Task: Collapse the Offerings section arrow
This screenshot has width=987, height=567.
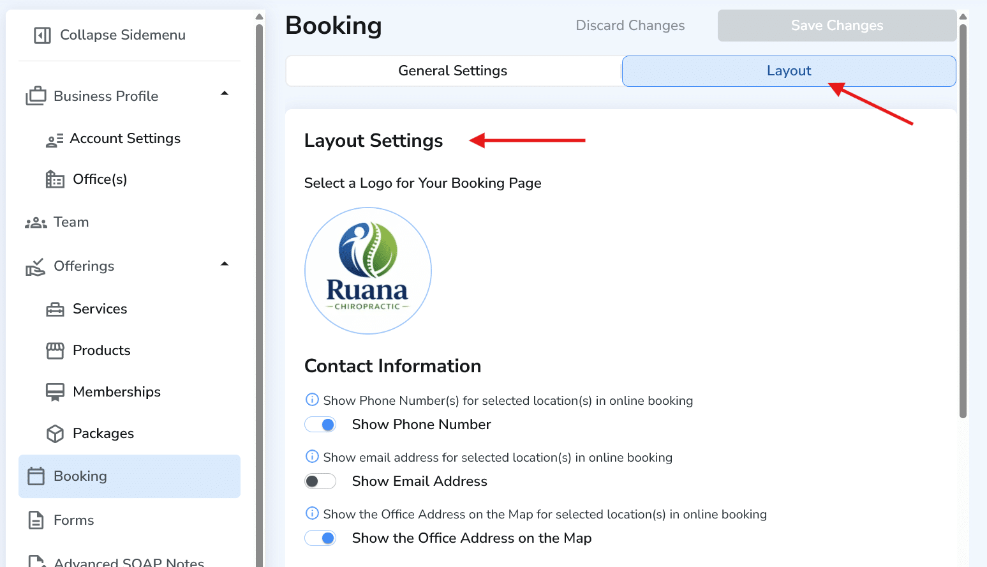Action: click(225, 264)
